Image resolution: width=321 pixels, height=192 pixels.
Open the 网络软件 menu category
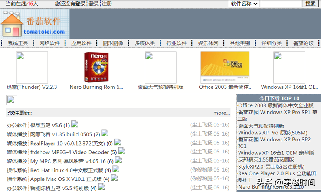pos(50,43)
